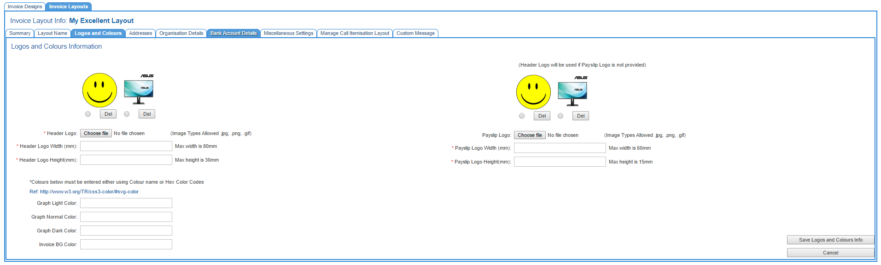The width and height of the screenshot is (881, 265).
Task: Click the ASUS monitor payslip logo thumbnail
Action: [572, 92]
